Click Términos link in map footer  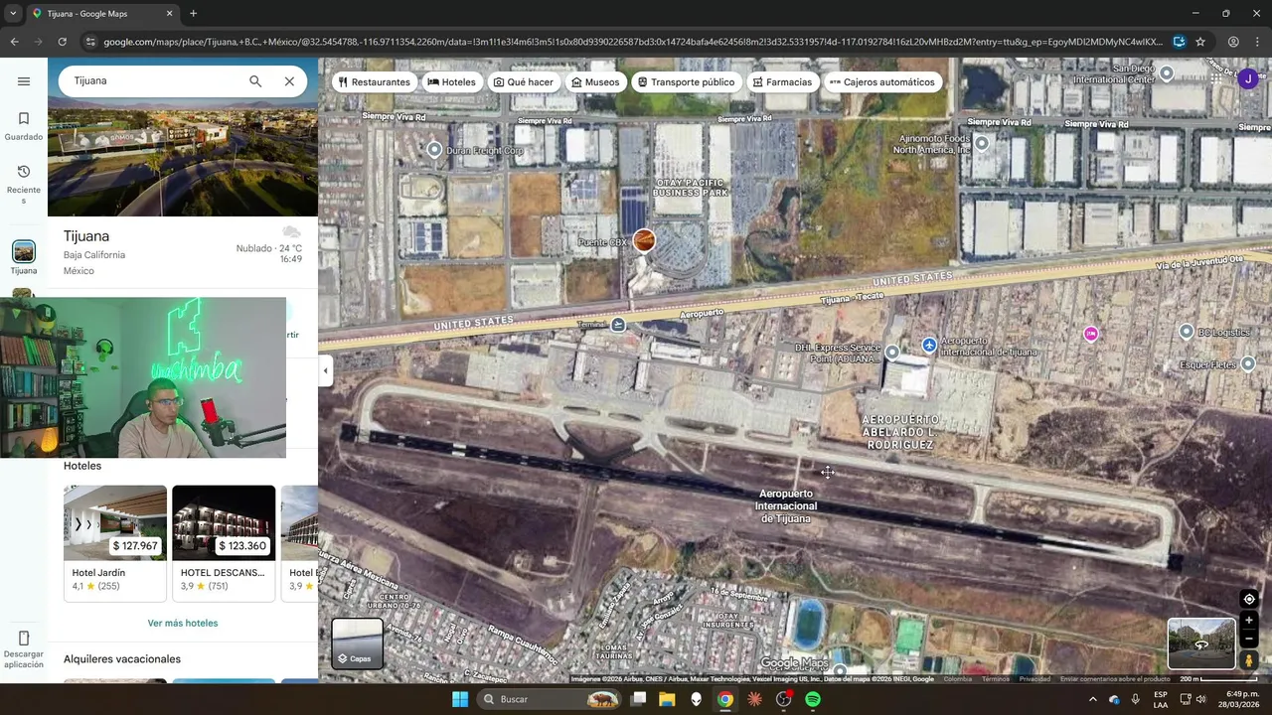coord(995,679)
